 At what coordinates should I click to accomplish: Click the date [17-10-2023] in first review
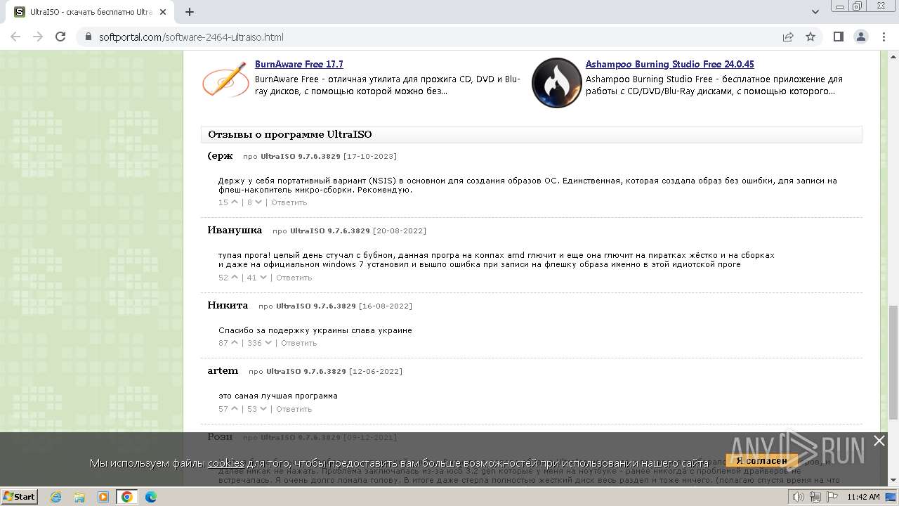point(370,156)
